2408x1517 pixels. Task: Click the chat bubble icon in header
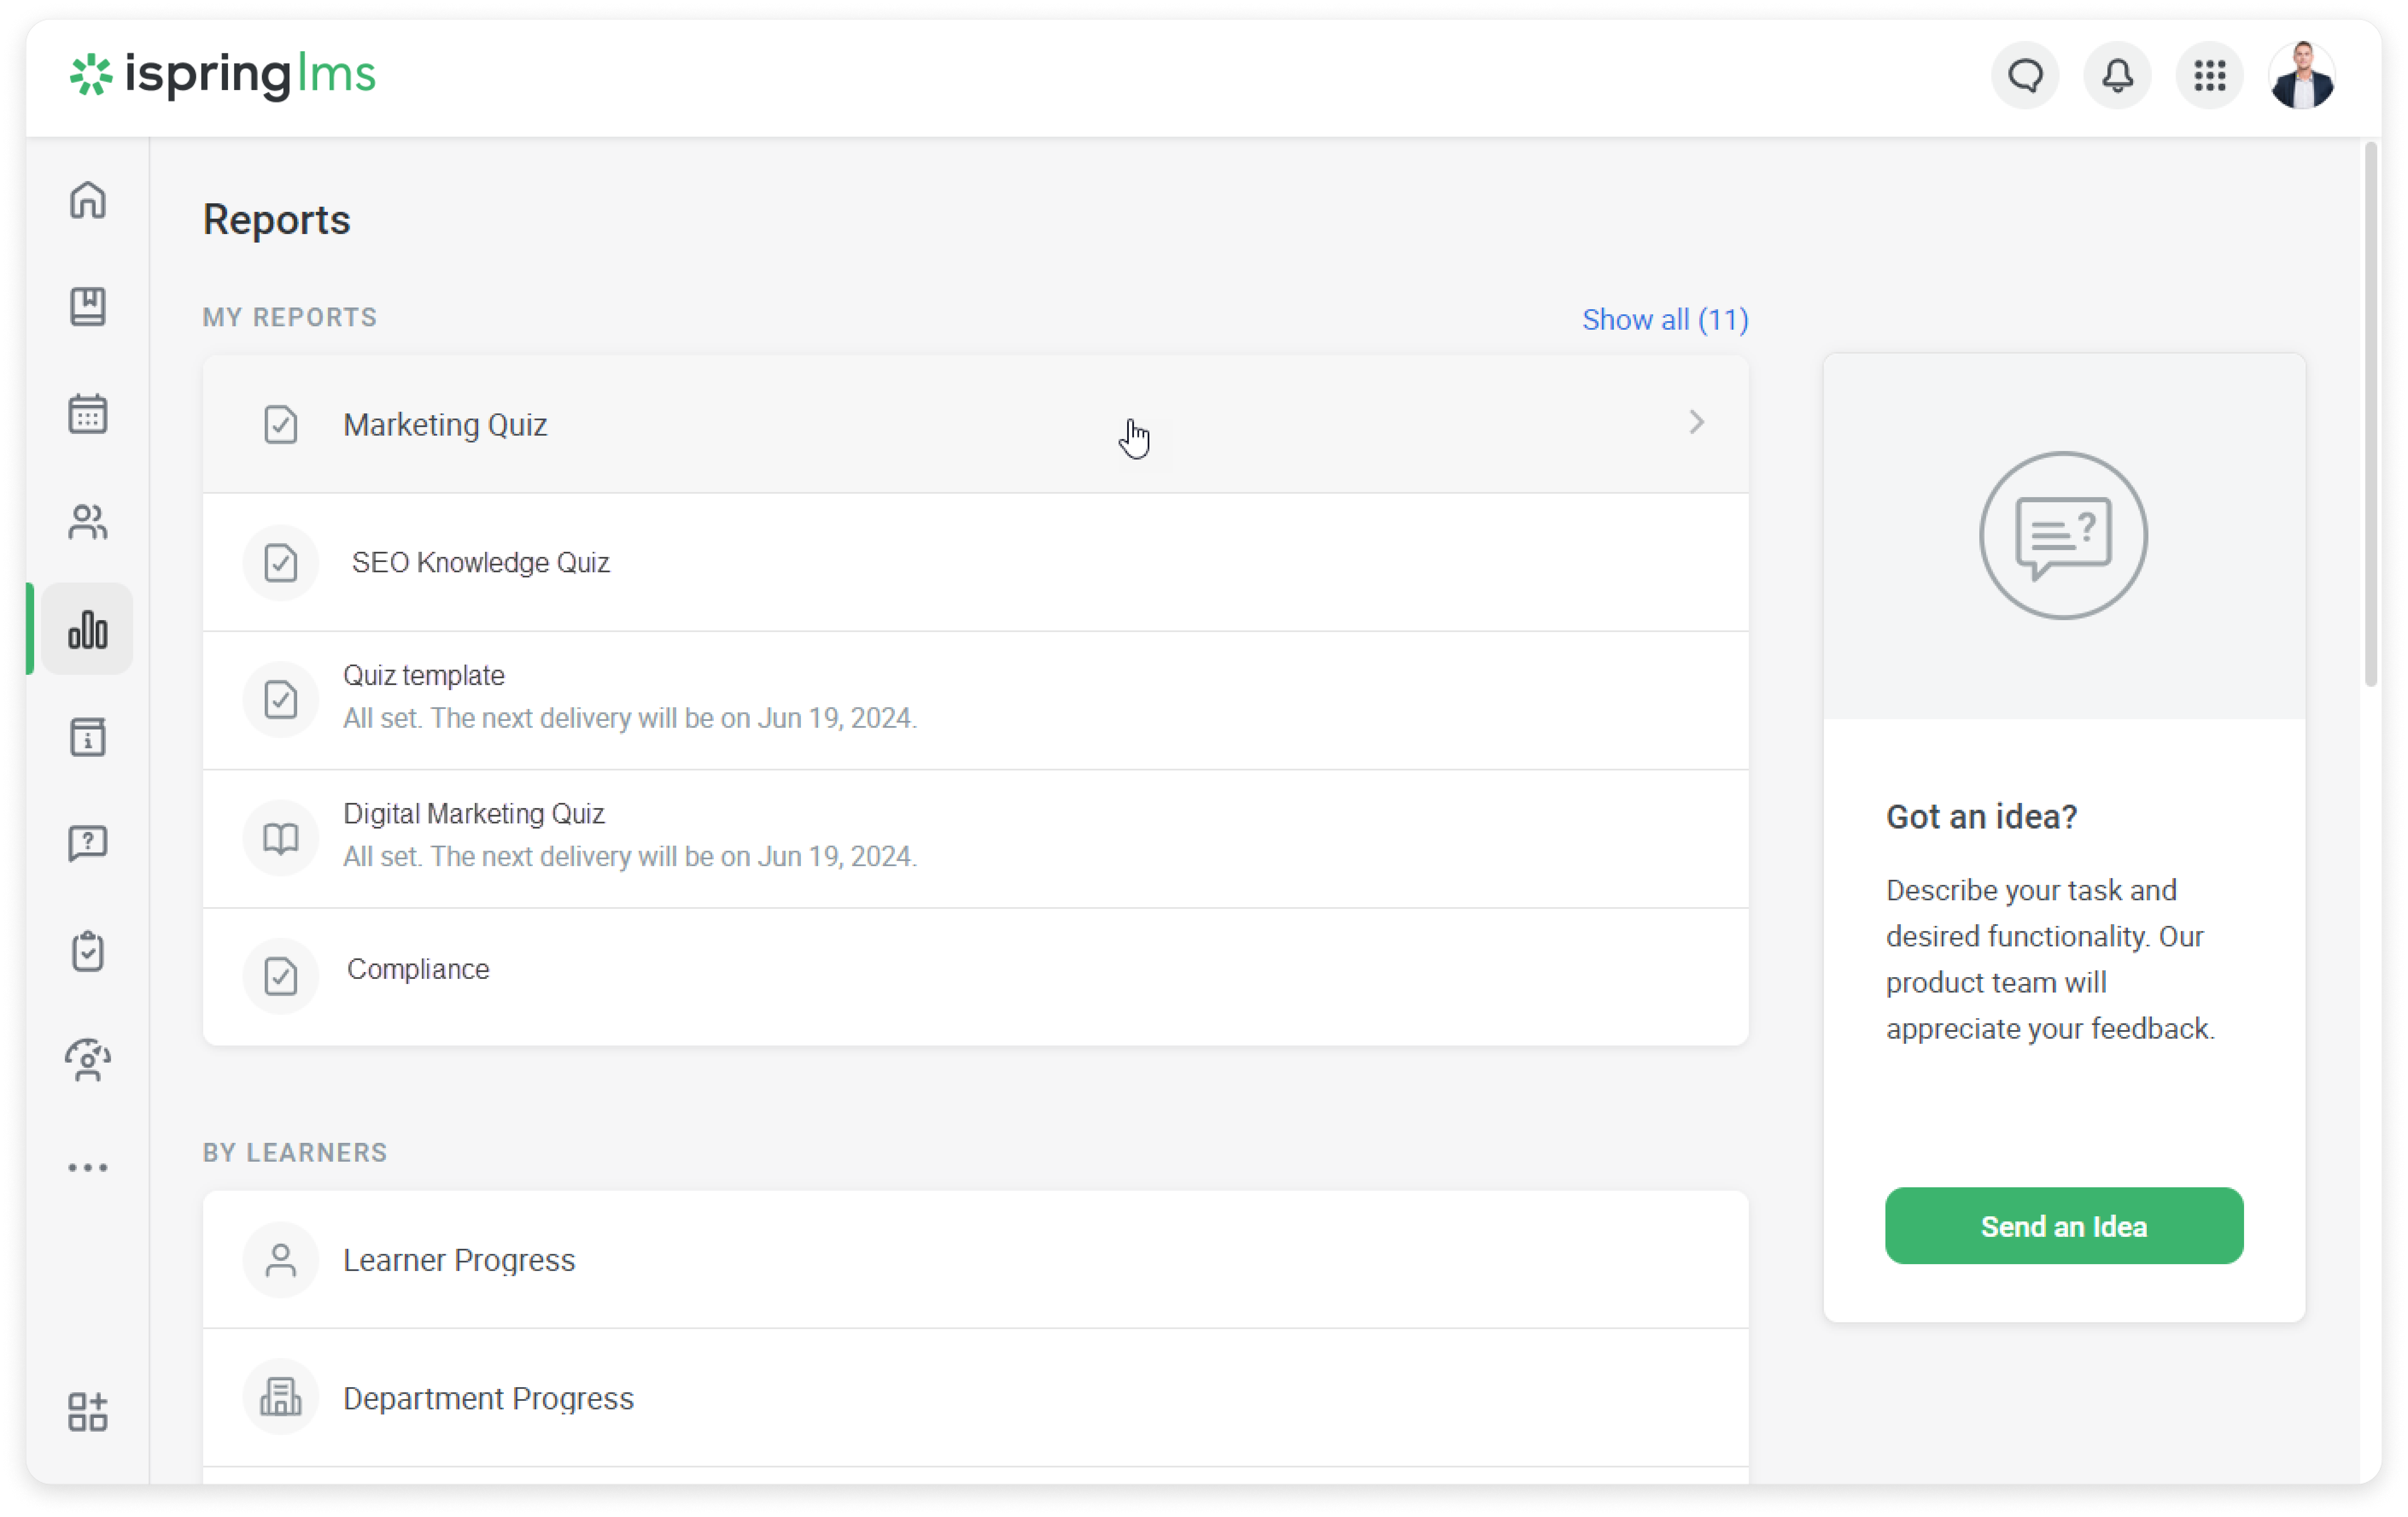tap(2025, 76)
